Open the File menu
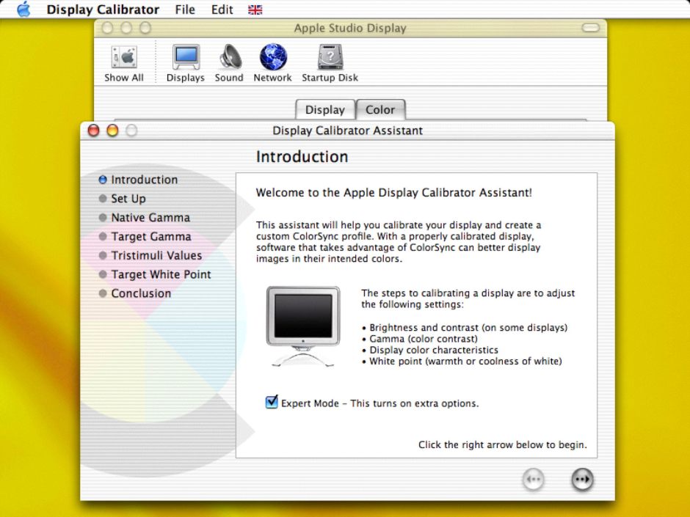 tap(185, 10)
